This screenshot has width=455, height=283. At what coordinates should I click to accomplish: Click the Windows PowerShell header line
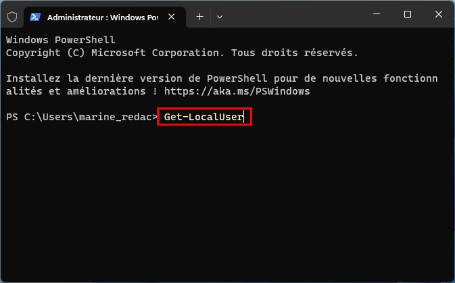(x=61, y=40)
